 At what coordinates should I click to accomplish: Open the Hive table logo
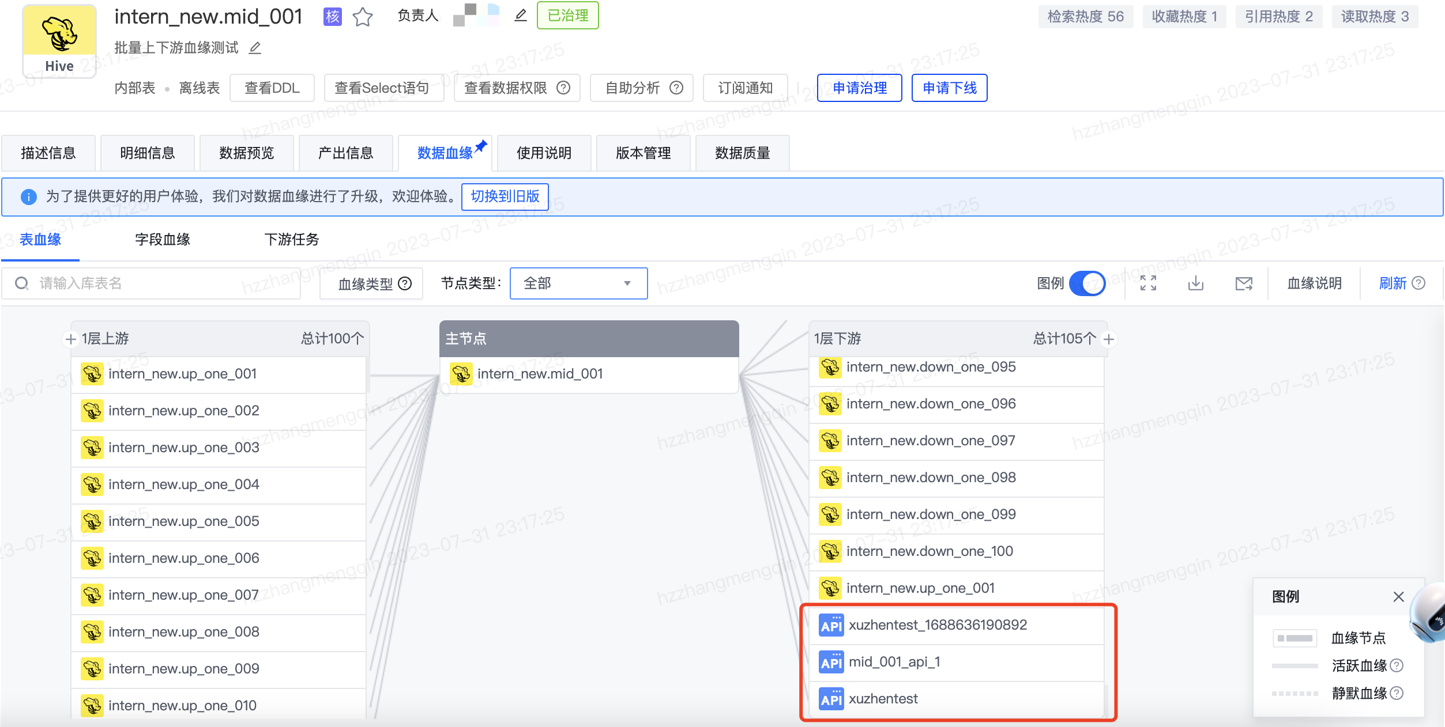(59, 41)
